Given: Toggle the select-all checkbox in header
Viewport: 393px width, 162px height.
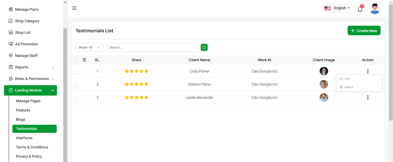Looking at the screenshot, I should point(76,60).
